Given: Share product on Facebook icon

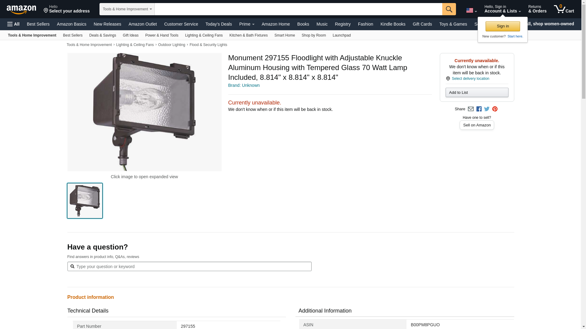Looking at the screenshot, I should 479,109.
